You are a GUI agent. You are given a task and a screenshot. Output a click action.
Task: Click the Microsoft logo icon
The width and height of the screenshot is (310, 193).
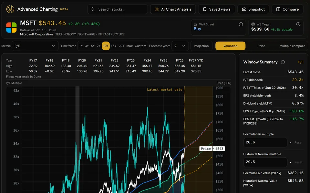[x=11, y=27]
